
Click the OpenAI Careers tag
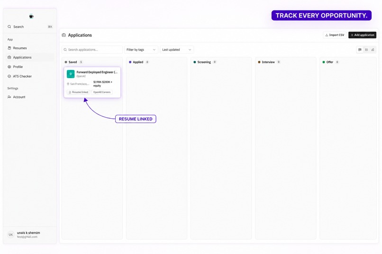pyautogui.click(x=102, y=92)
